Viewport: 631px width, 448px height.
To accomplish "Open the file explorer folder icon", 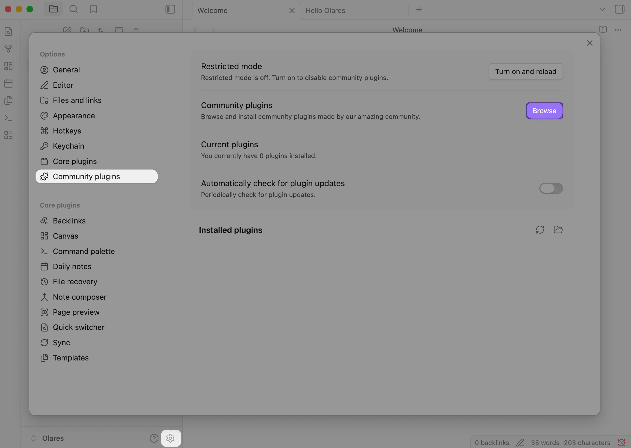I will (x=53, y=9).
